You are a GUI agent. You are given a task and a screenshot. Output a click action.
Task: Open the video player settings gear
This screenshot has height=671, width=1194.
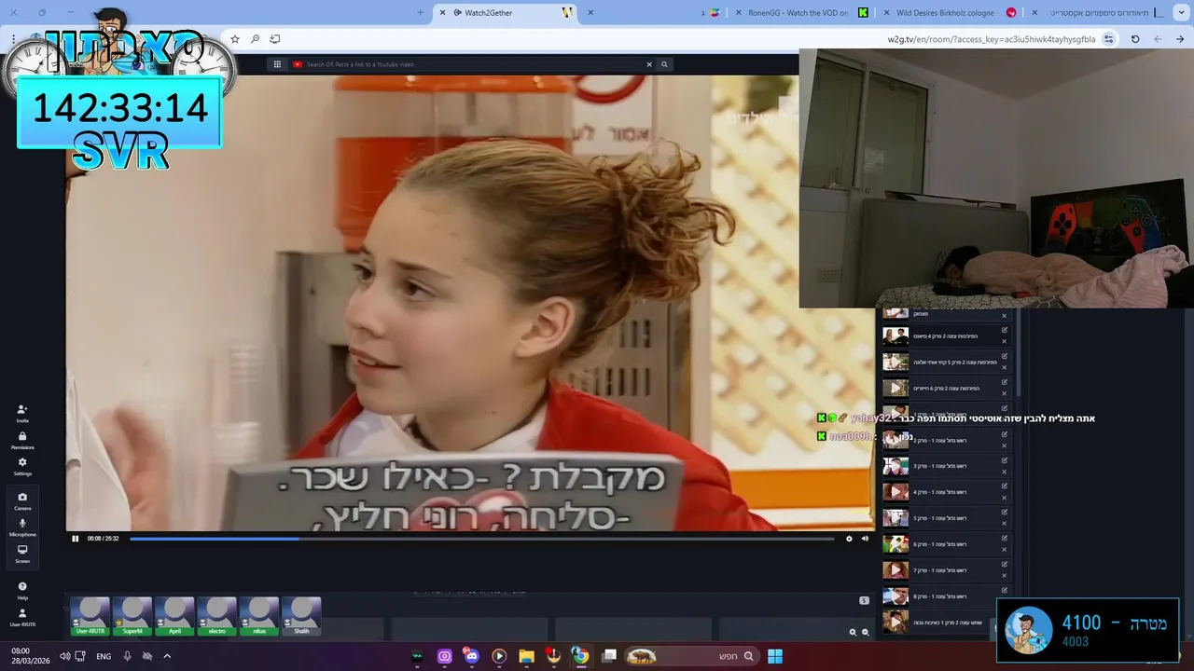tap(849, 539)
